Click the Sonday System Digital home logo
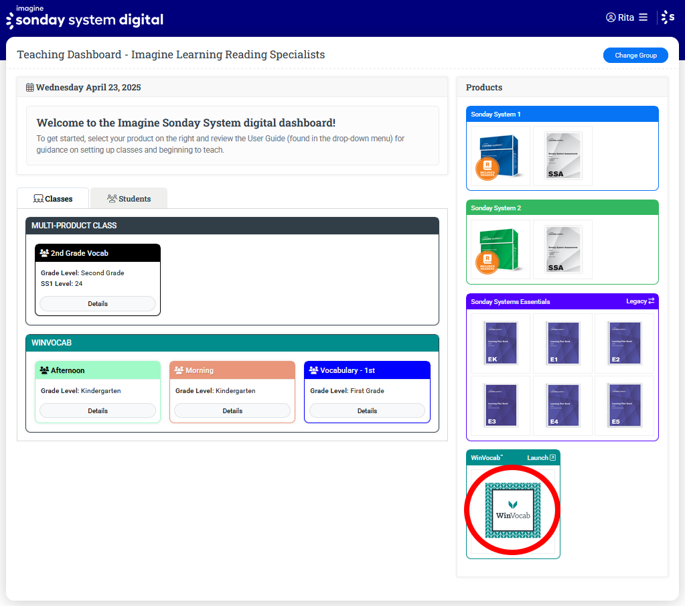 84,17
